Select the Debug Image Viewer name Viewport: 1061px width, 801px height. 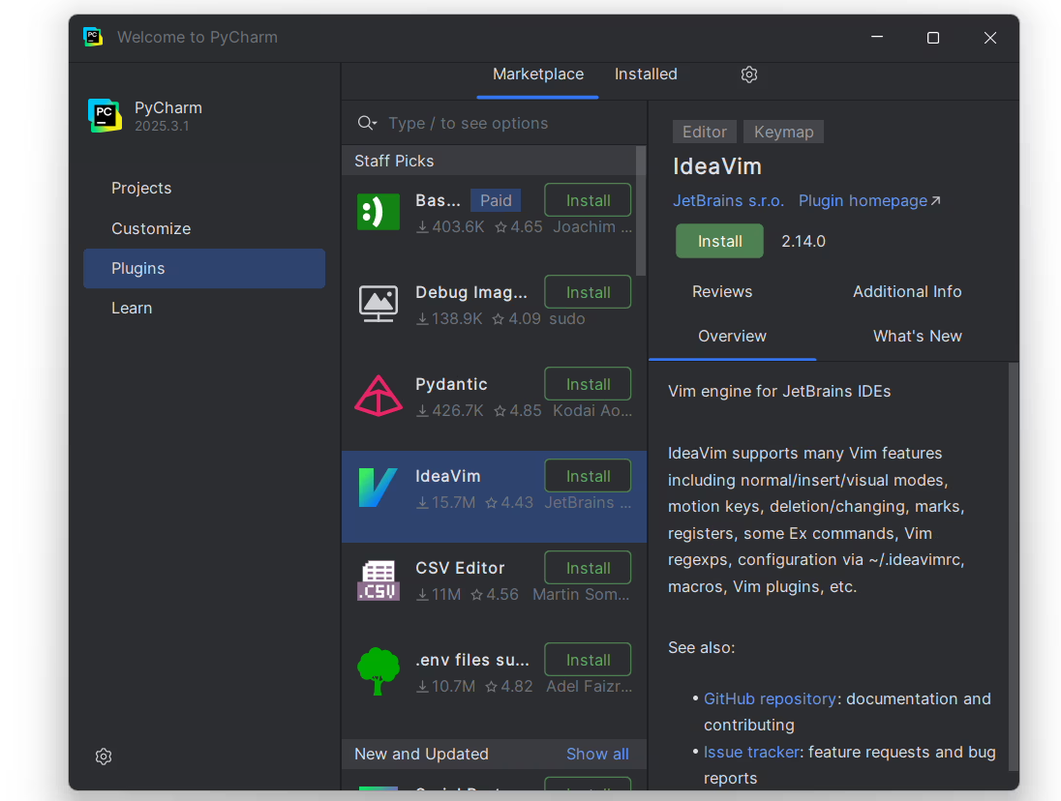470,292
